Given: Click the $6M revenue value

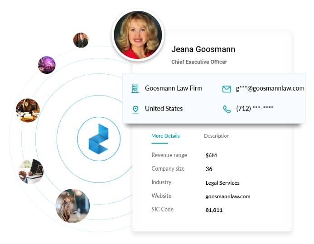Looking at the screenshot, I should point(211,155).
